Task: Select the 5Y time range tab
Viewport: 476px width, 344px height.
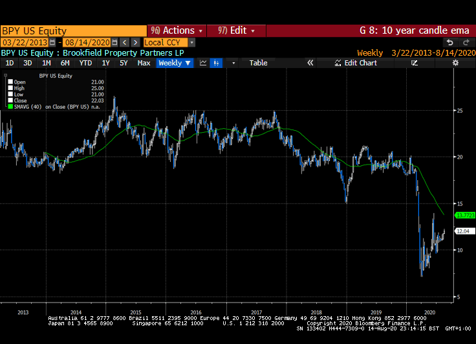Action: click(123, 63)
